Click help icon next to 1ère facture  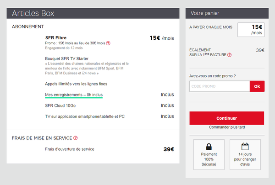229,55
